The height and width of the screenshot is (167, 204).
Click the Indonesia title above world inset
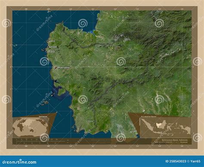pyautogui.click(x=43, y=117)
